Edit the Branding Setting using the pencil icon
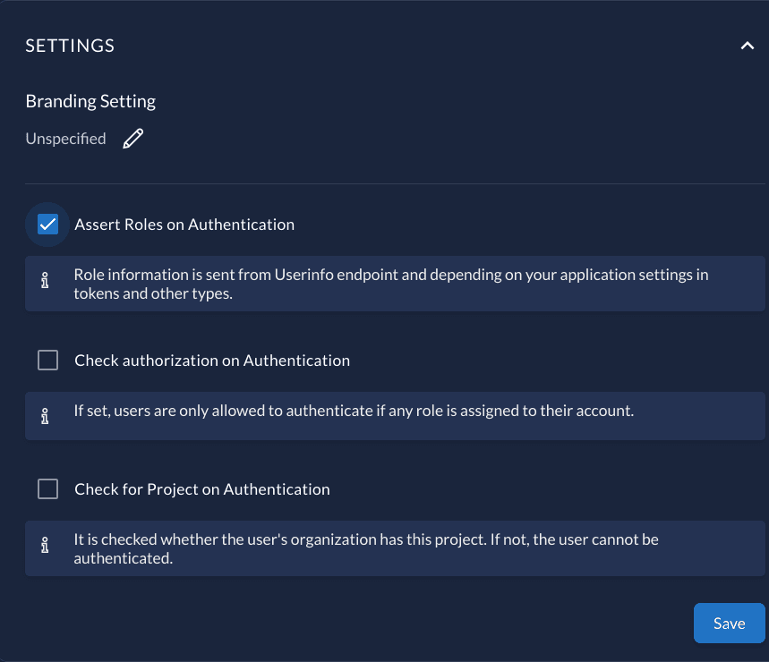Image resolution: width=769 pixels, height=662 pixels. click(132, 138)
